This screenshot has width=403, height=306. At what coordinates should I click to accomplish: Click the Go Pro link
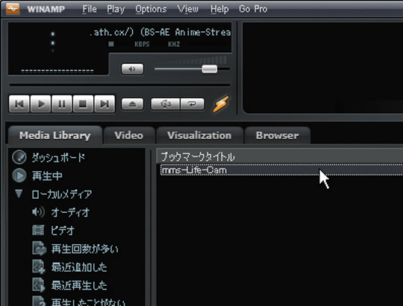253,9
